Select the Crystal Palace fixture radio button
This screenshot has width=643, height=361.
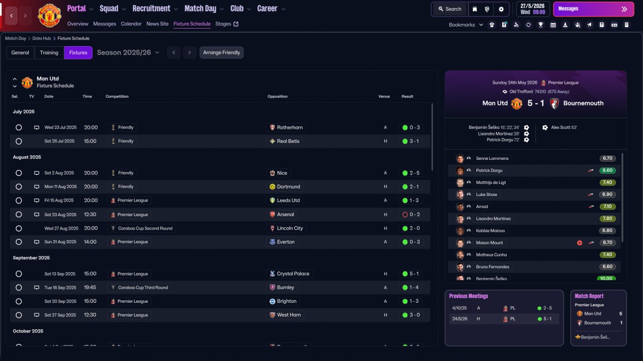[19, 274]
